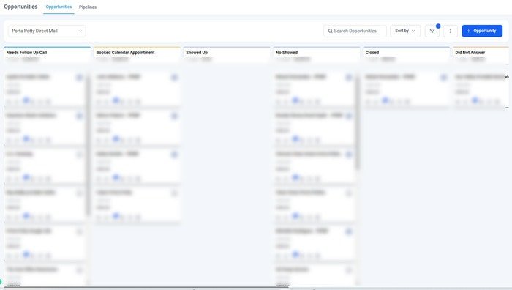Click the avatar icon on the first Booked Calendar Appointment card
Viewport: 512px width, 290px height.
click(x=174, y=78)
